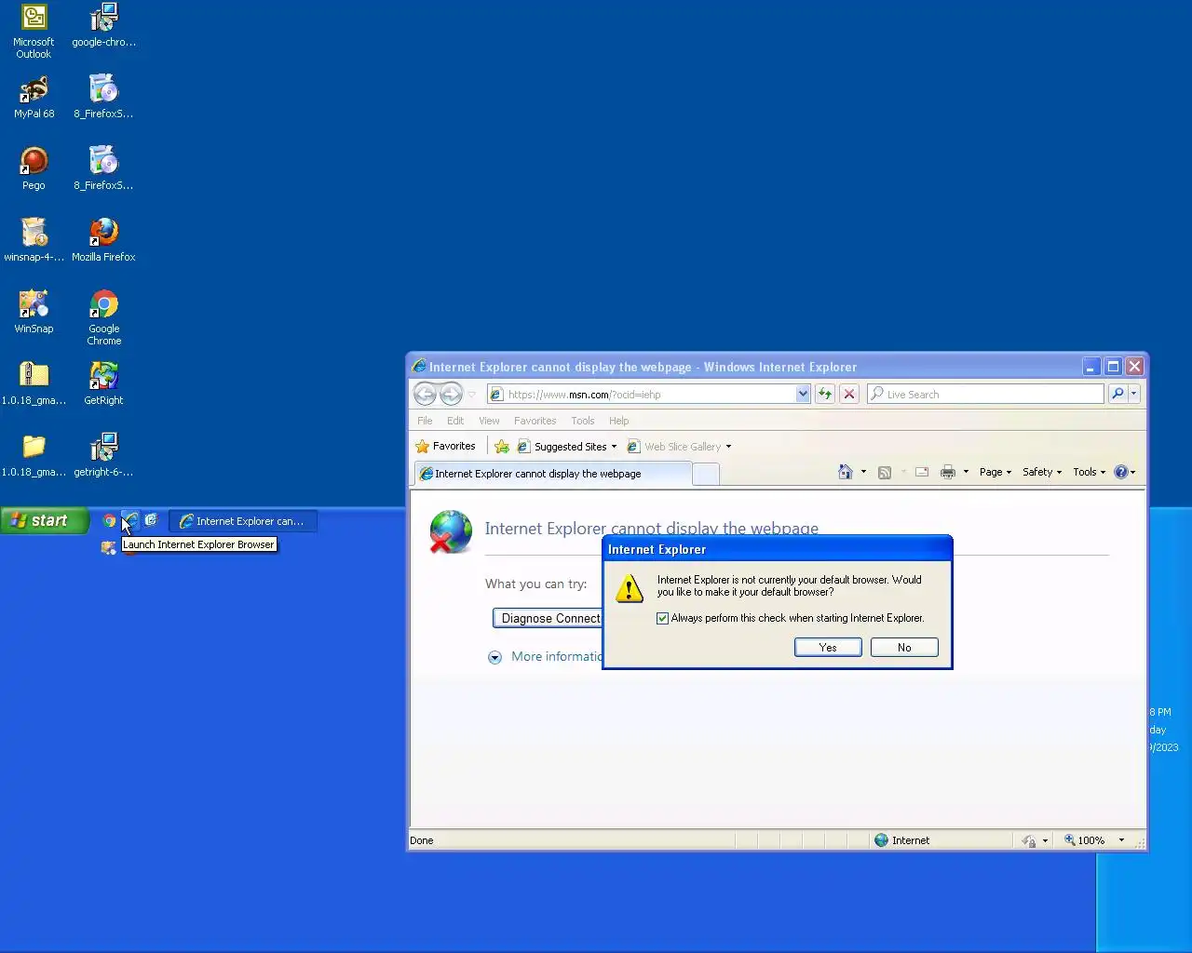Click the Diagnose Connection button
The height and width of the screenshot is (953, 1192).
click(548, 618)
